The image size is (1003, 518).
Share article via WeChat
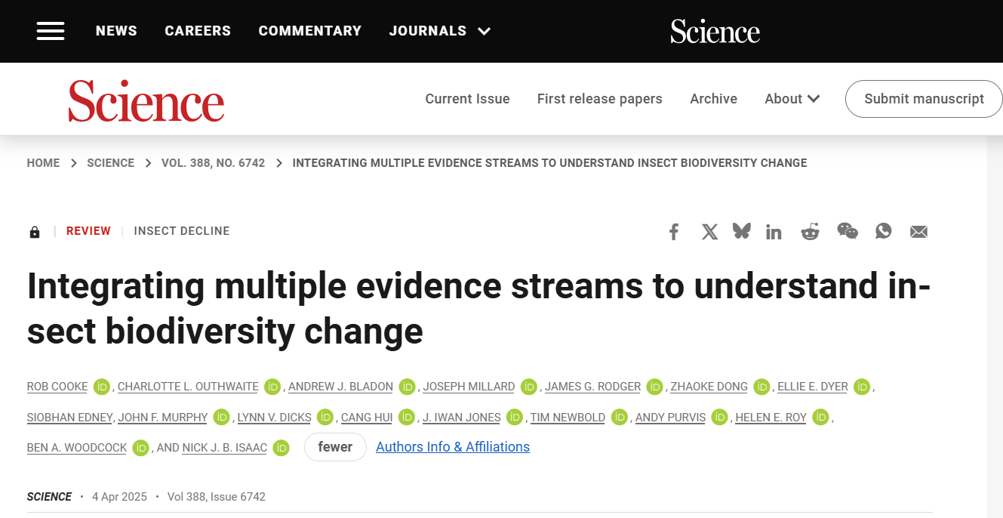point(847,231)
